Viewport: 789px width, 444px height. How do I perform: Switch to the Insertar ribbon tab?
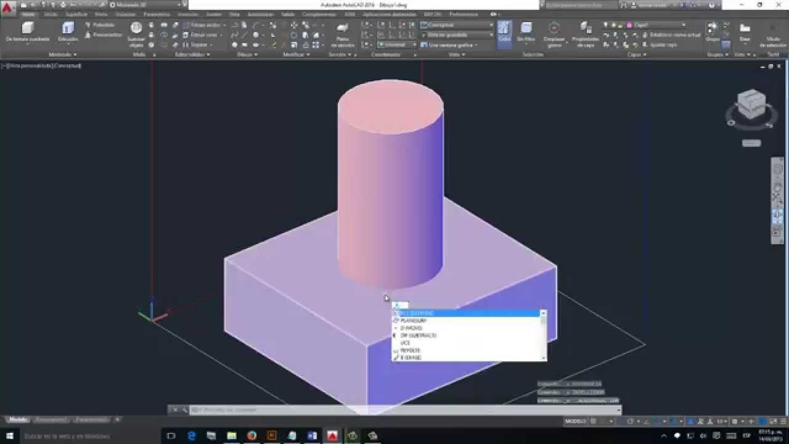pos(187,14)
